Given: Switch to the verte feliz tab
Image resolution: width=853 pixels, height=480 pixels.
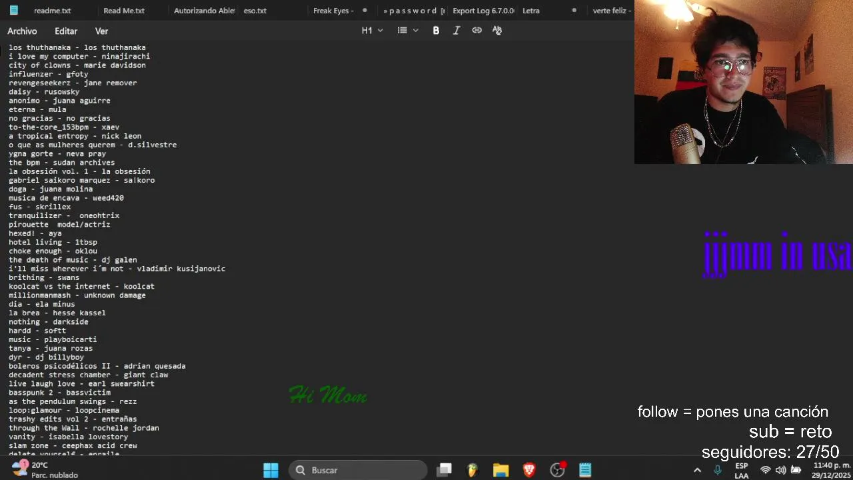Looking at the screenshot, I should [612, 11].
